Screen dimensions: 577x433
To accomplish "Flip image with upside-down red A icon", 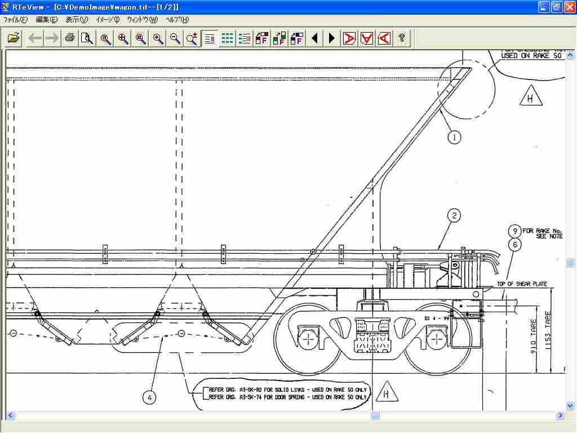I will (366, 38).
